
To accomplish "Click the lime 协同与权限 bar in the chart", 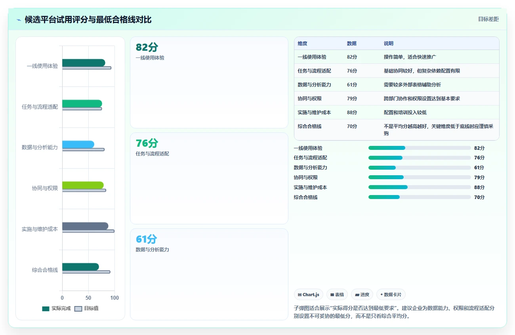I will tap(83, 185).
